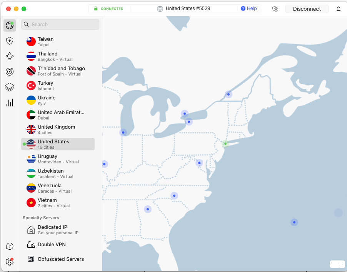Image resolution: width=347 pixels, height=272 pixels.
Task: Click the Washington area map server pin
Action: [x=199, y=163]
